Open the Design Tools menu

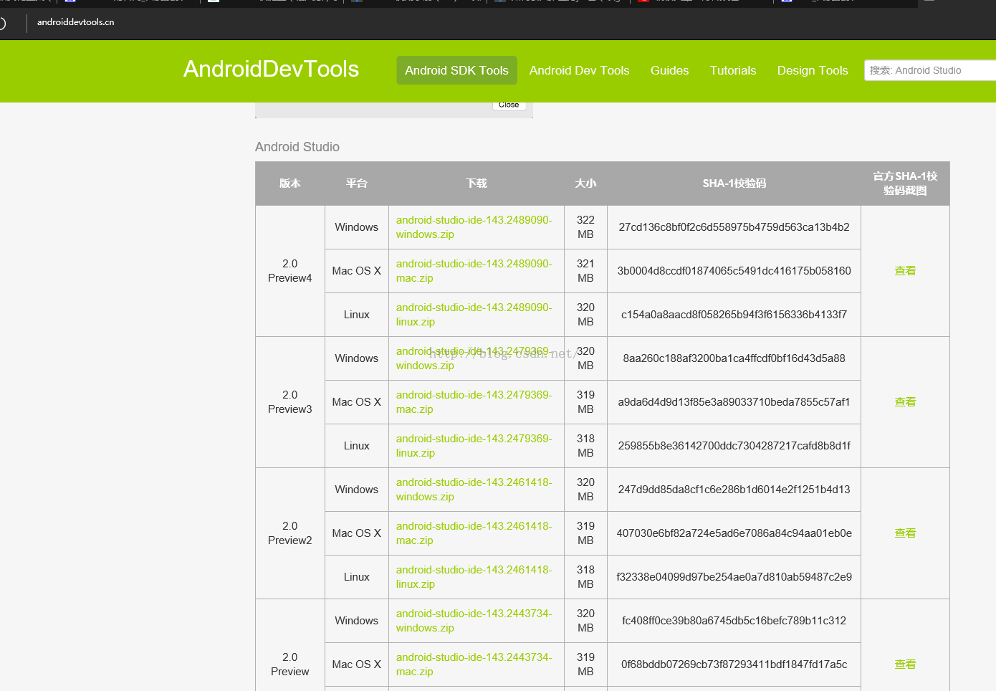tap(813, 70)
